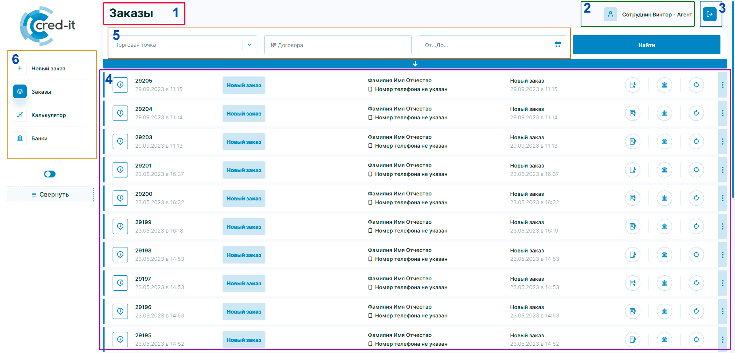Flip the switch below the sidebar menu
Viewport: 735px width, 353px height.
click(x=49, y=174)
